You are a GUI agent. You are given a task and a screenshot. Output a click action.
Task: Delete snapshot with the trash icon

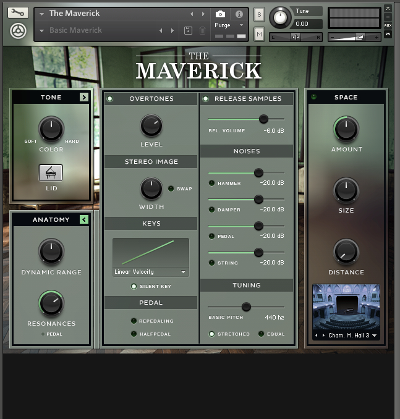(x=202, y=30)
